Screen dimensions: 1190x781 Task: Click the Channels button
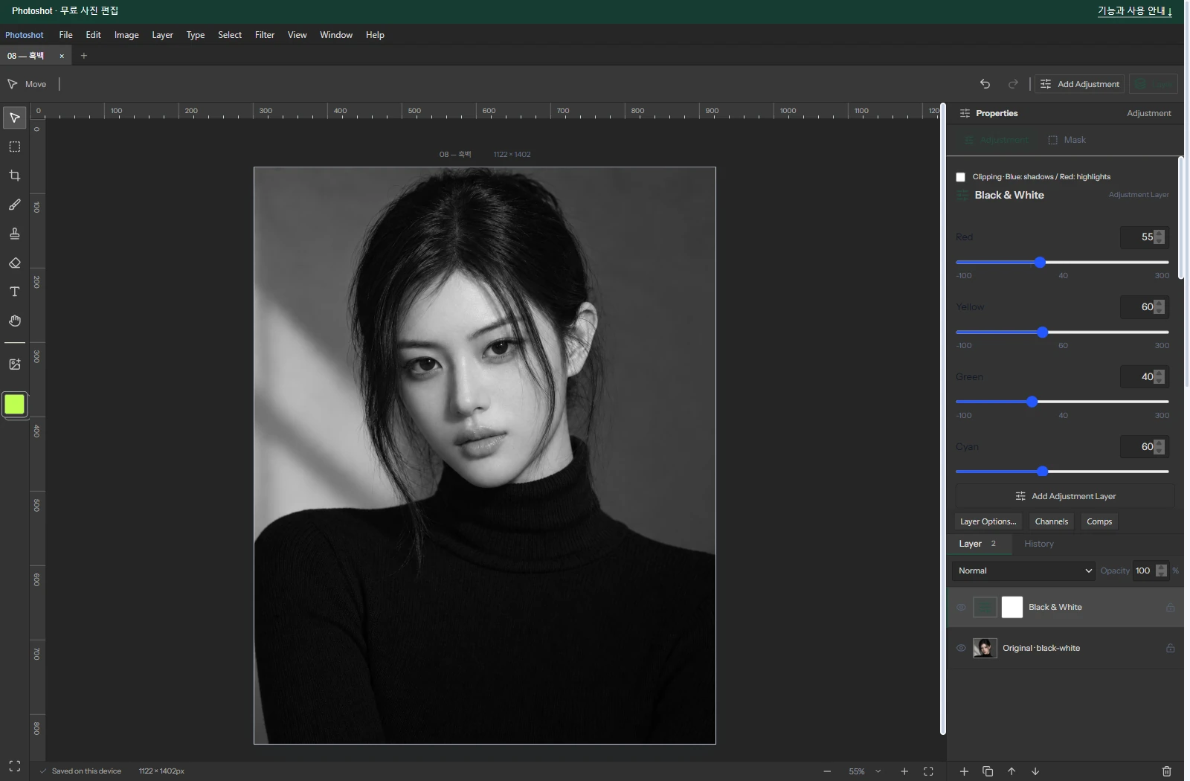(x=1051, y=522)
